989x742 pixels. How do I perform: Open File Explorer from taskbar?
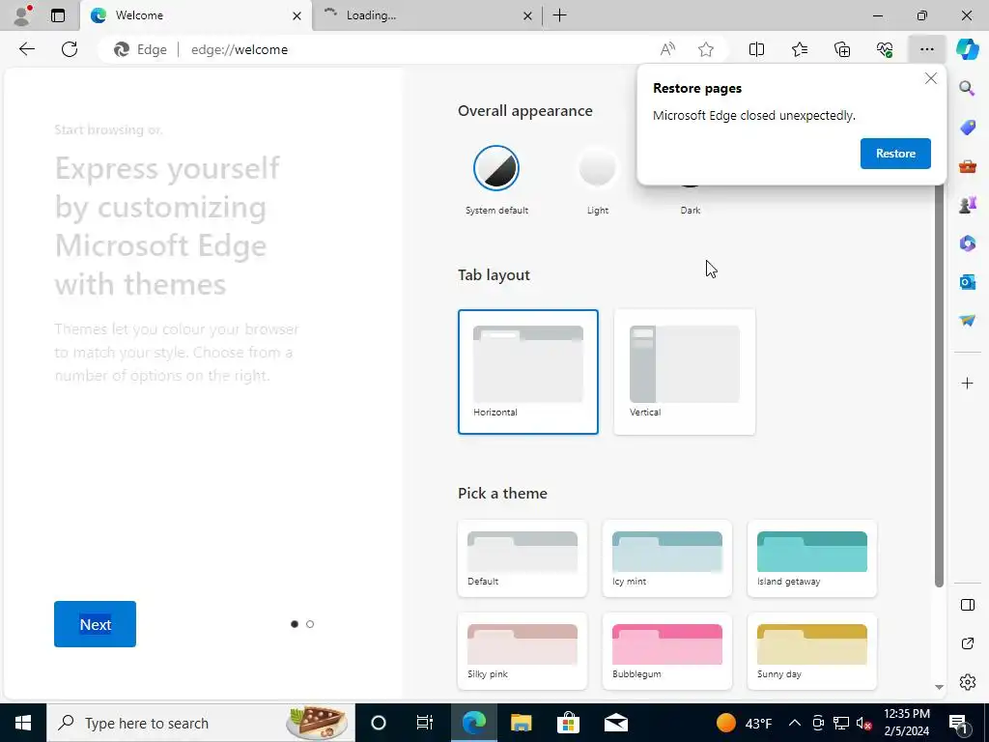[521, 723]
